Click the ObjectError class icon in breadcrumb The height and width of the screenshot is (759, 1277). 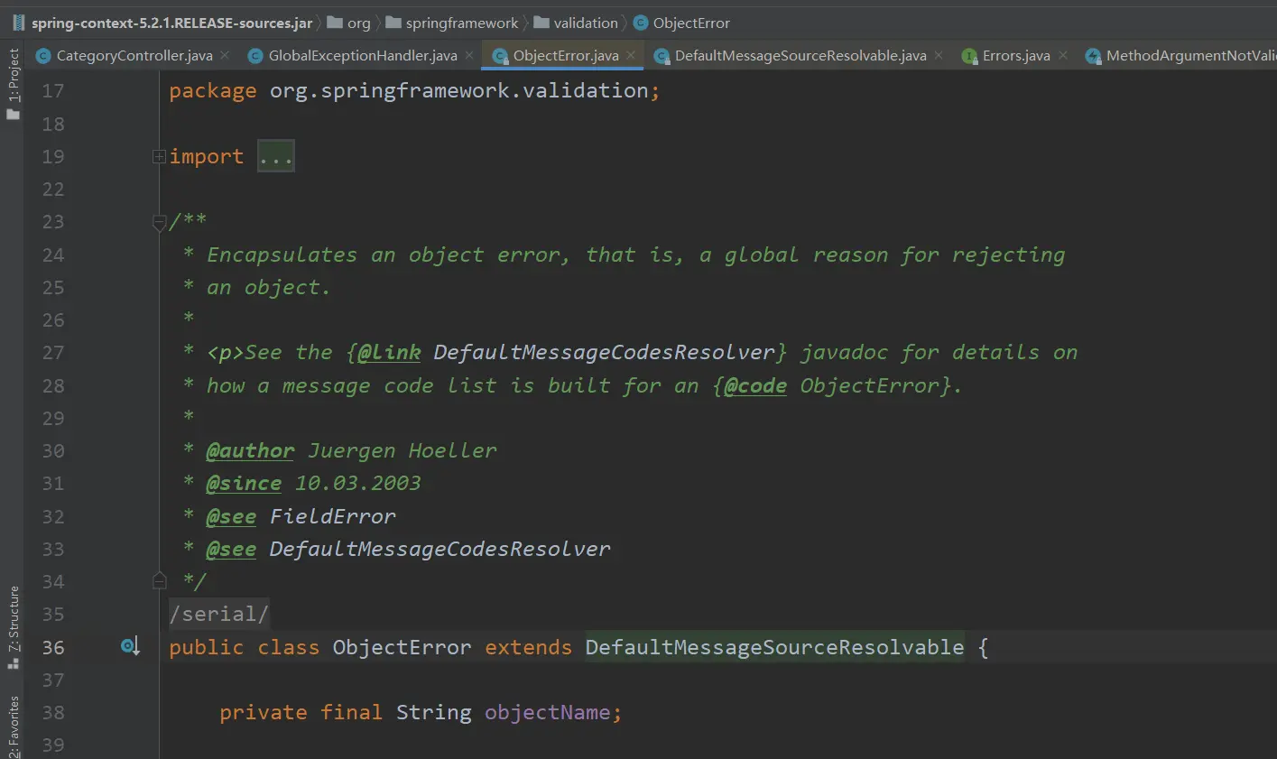[641, 23]
